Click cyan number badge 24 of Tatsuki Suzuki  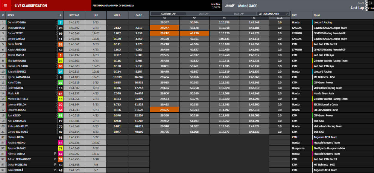(x=60, y=72)
